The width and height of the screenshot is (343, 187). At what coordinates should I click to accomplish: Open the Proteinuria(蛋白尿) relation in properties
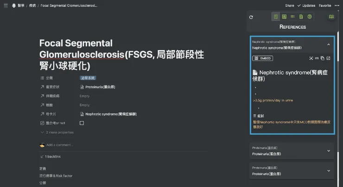click(98, 87)
